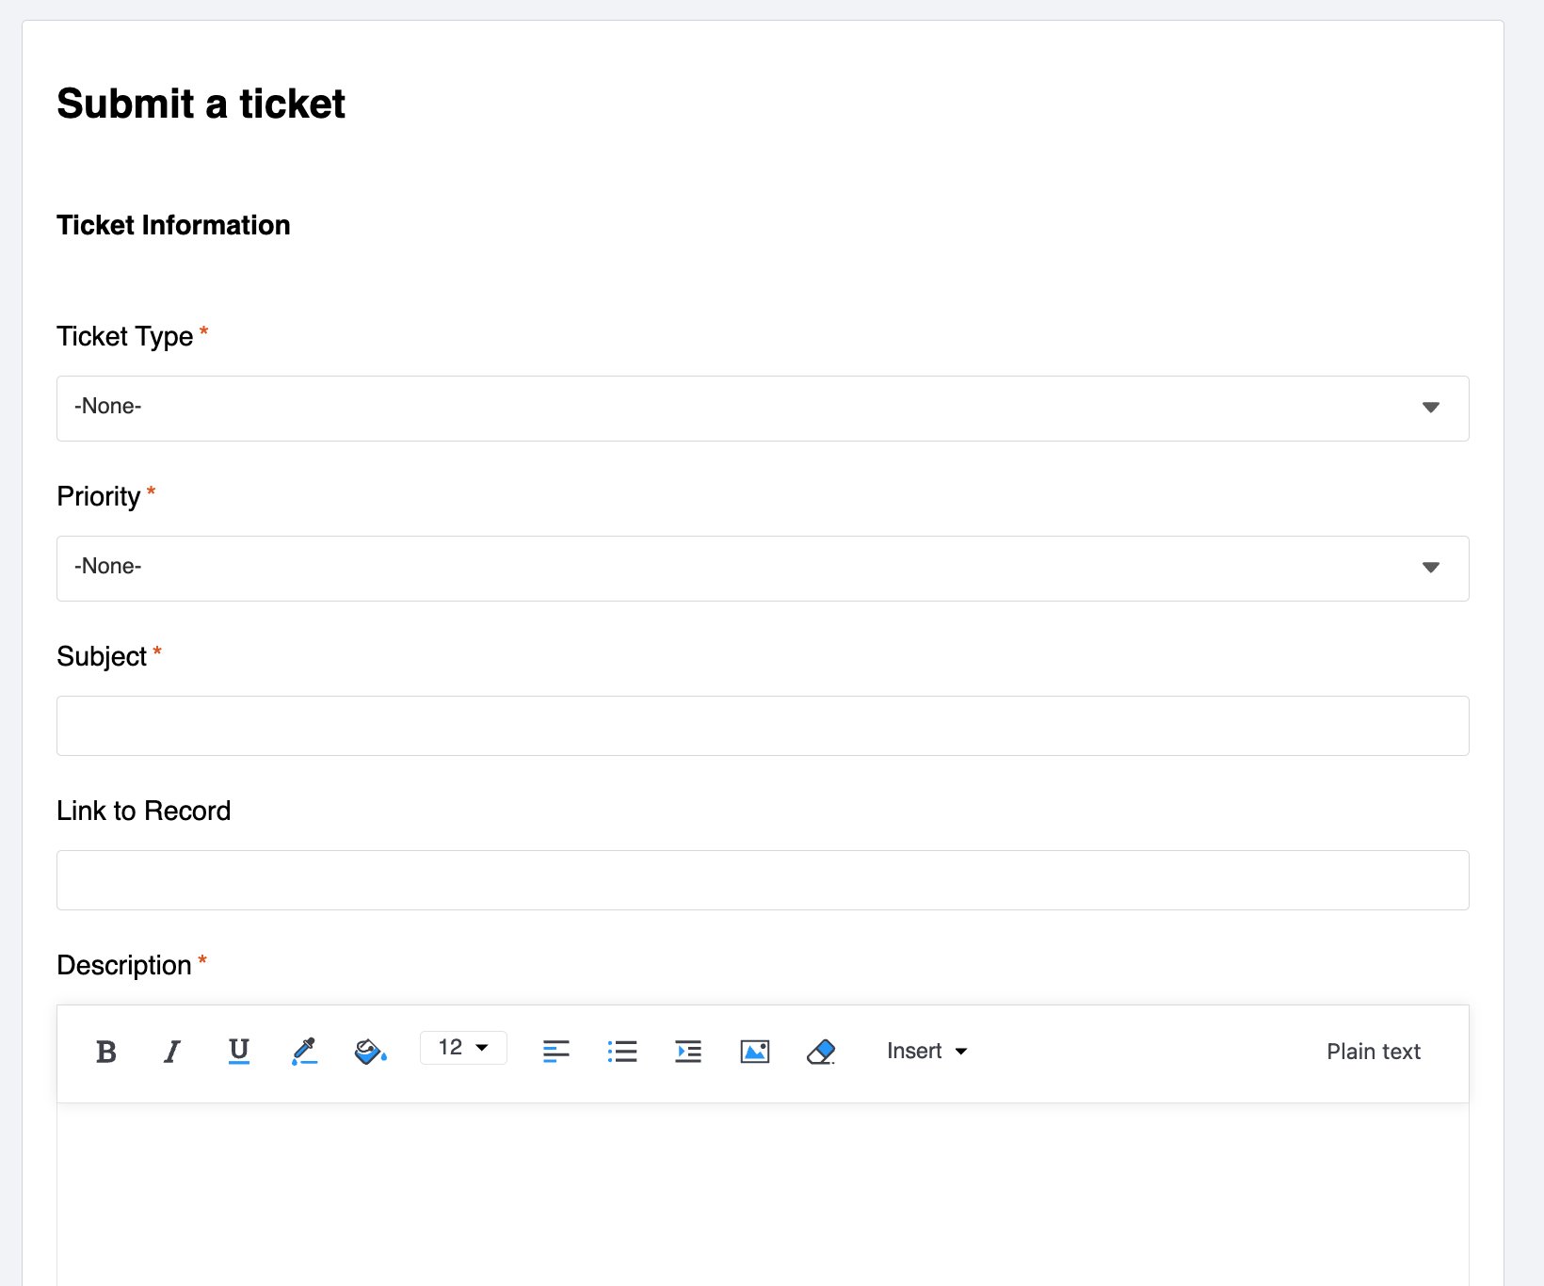1544x1286 pixels.
Task: Clear formatting with the eraser icon
Action: [x=821, y=1052]
